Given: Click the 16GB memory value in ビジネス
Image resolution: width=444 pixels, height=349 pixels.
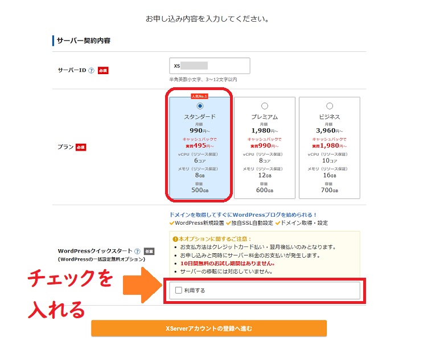Looking at the screenshot, I should click(x=330, y=175).
